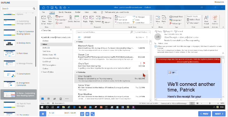Open the Clean Up dropdown
Image resolution: width=228 pixels, height=117 pixels.
point(61,20)
